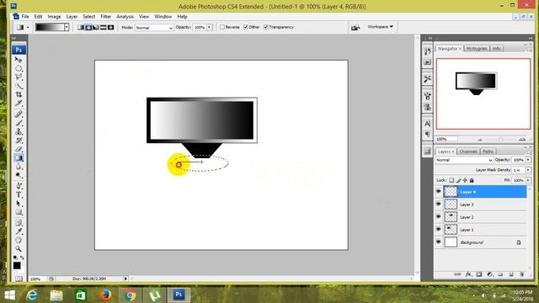Select the Clone Stamp tool
The width and height of the screenshot is (539, 303).
(x=19, y=131)
